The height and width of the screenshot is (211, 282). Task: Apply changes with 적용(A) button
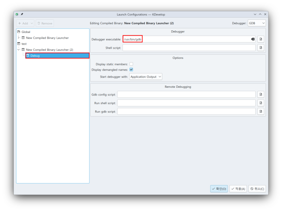point(238,189)
